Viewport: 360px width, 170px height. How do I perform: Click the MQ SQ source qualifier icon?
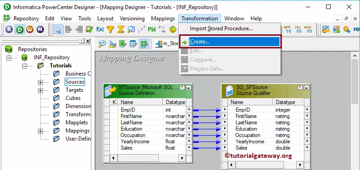298,29
